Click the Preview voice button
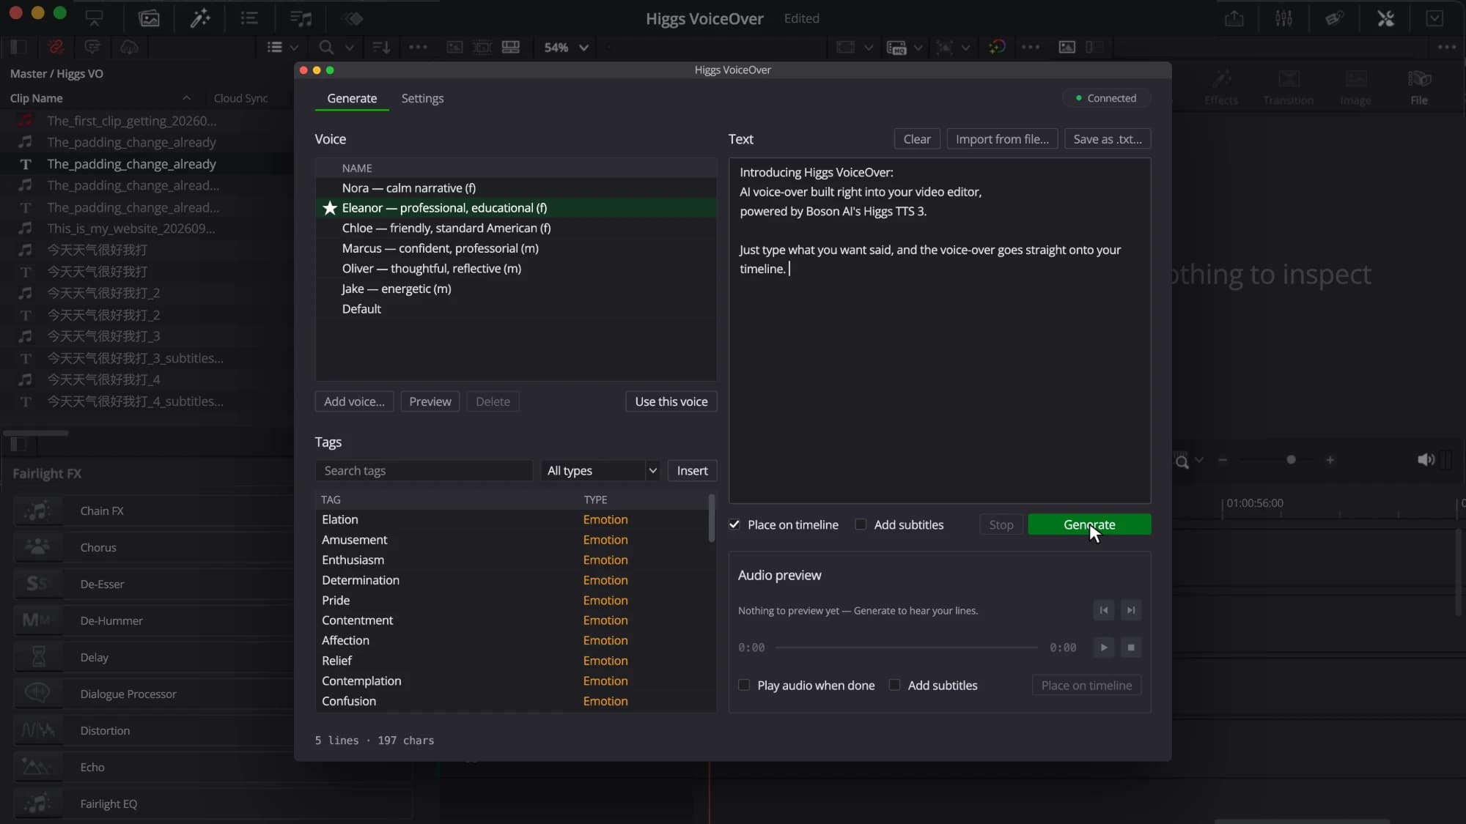 pyautogui.click(x=430, y=401)
